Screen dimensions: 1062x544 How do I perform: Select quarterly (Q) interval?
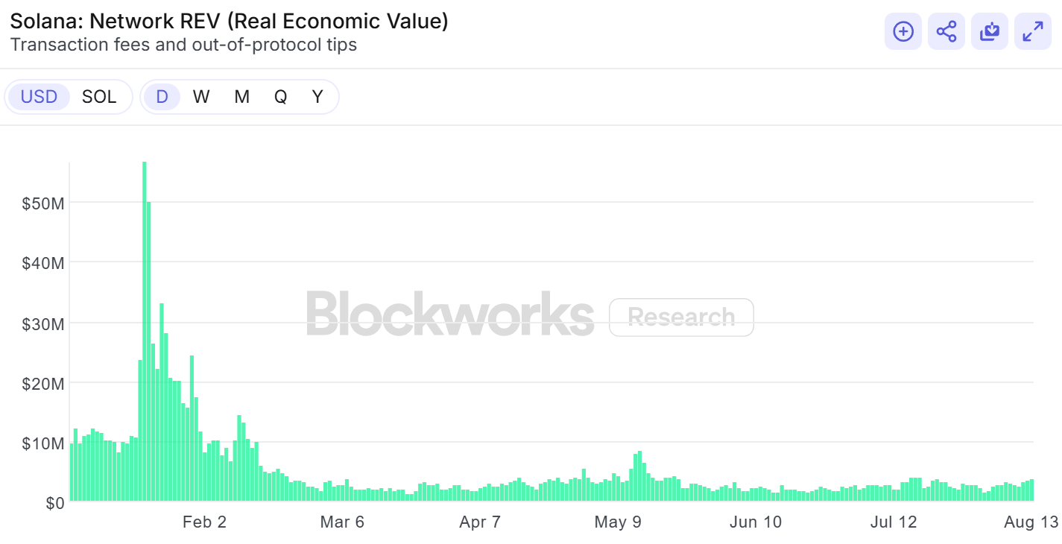280,97
